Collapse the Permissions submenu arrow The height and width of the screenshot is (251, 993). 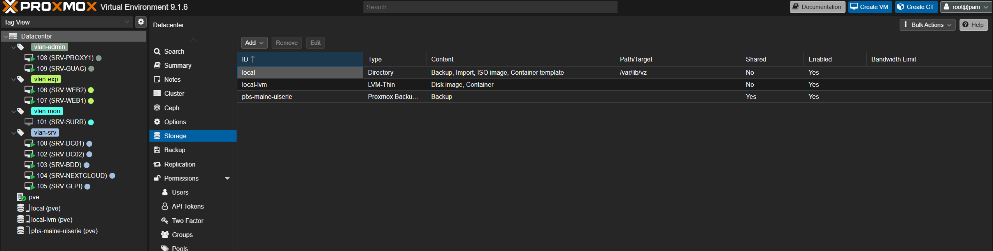point(228,178)
